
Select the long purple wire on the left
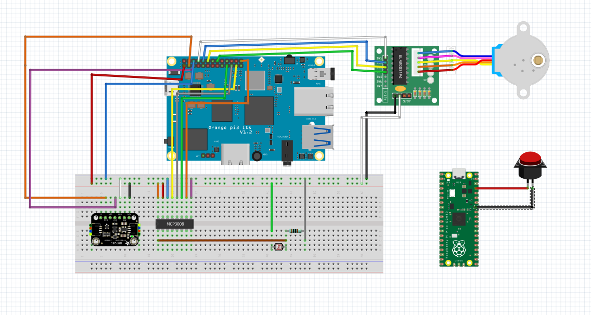30,139
